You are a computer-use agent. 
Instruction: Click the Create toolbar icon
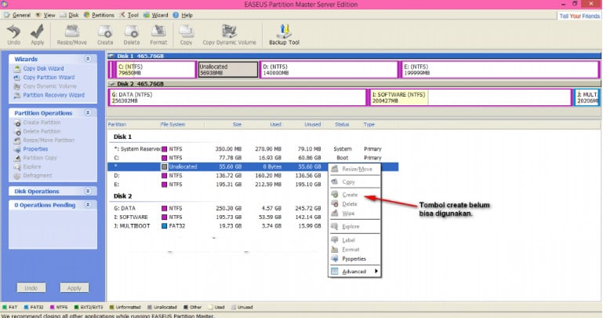point(105,35)
